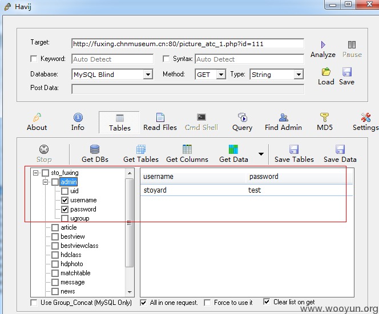379x314 pixels.
Task: Click the Save Tables icon
Action: (294, 149)
